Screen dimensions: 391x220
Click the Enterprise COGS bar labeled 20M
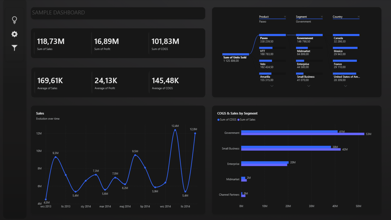click(265, 163)
